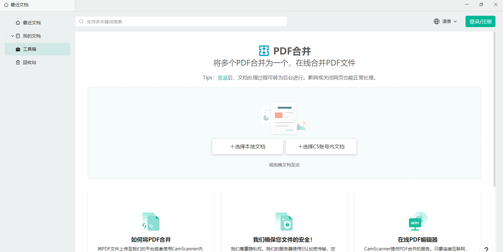This screenshot has height=252, width=503.
Task: Choose 选择CS账号内文档 button
Action: 321,146
